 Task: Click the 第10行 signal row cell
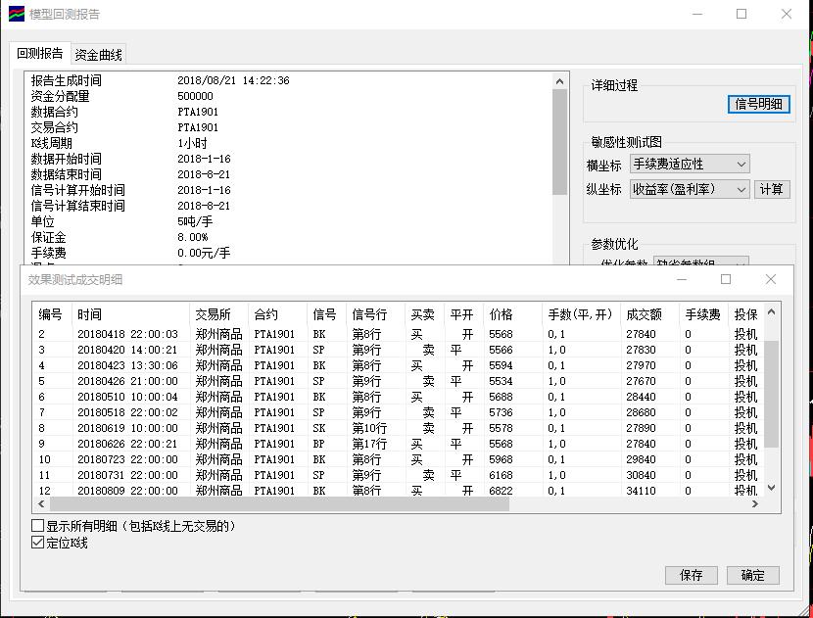(369, 428)
